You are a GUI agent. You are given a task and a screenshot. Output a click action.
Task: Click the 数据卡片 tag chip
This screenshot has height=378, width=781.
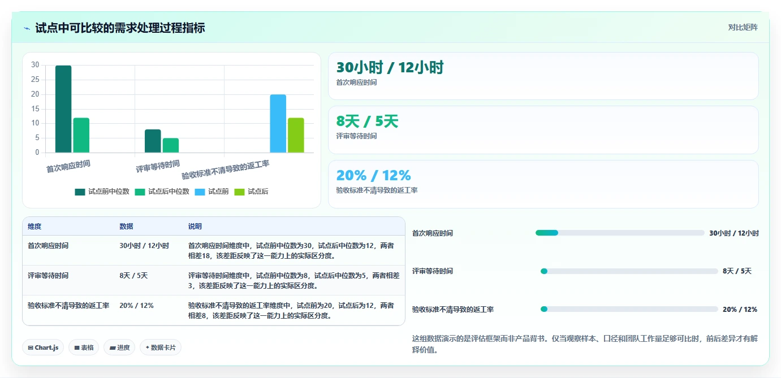(161, 347)
